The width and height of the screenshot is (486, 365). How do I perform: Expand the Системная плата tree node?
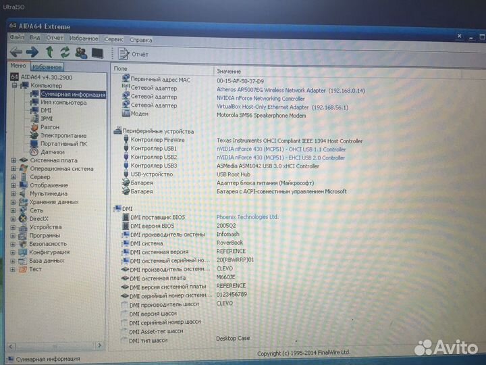(x=13, y=161)
